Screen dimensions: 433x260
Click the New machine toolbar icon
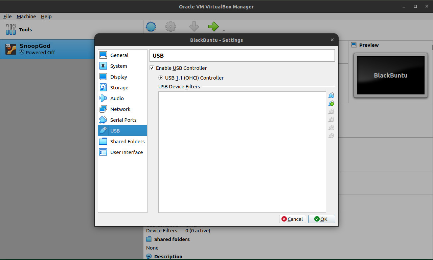(151, 27)
